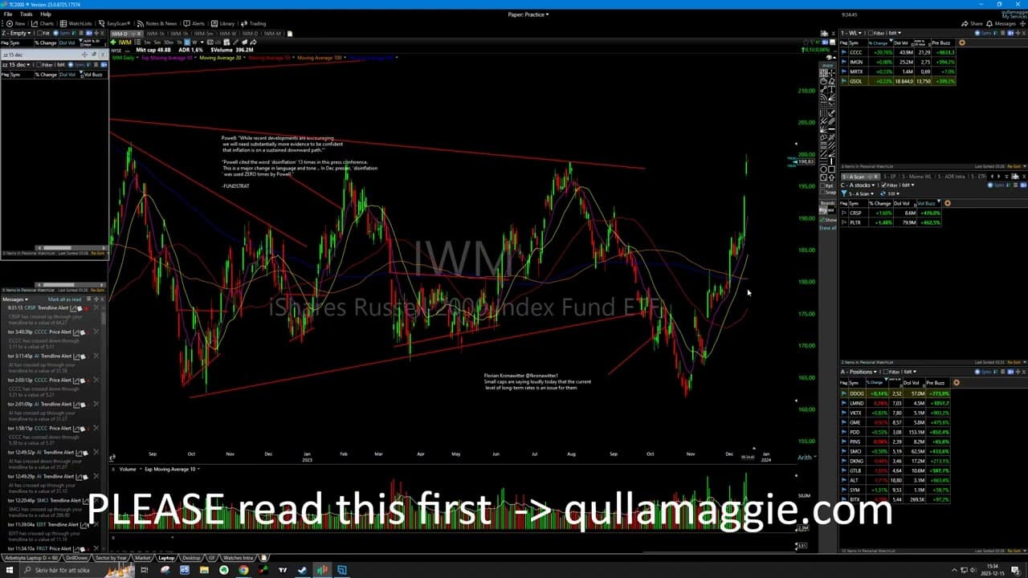Open the New toolbar button

click(16, 23)
